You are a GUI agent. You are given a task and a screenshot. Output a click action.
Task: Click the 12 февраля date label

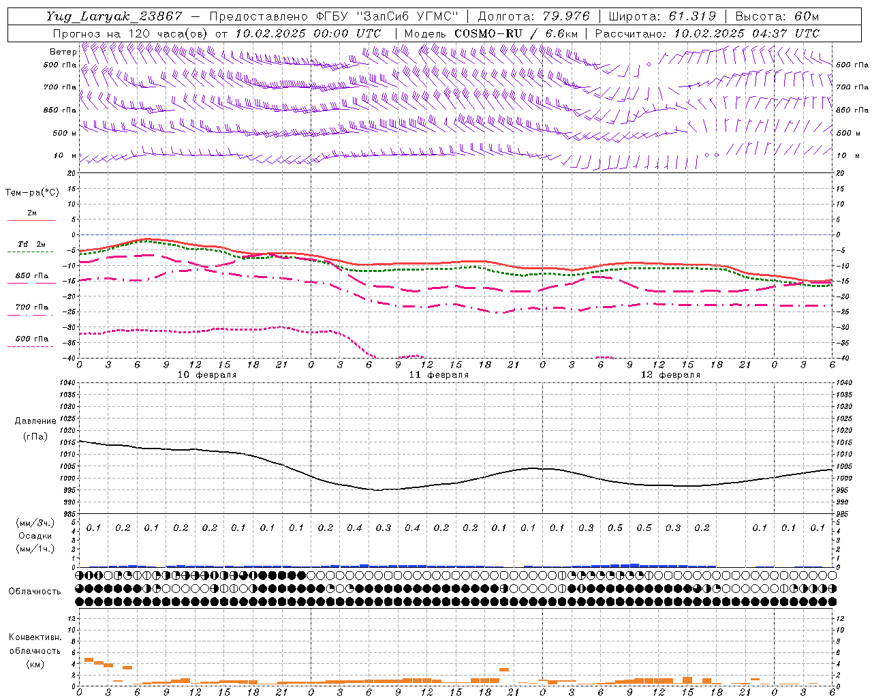[670, 375]
